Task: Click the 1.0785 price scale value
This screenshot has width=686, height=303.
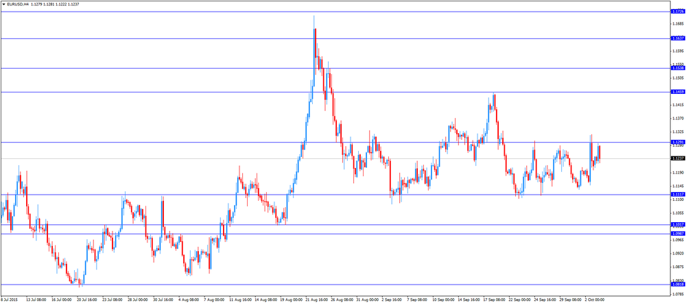Action: pos(677,294)
